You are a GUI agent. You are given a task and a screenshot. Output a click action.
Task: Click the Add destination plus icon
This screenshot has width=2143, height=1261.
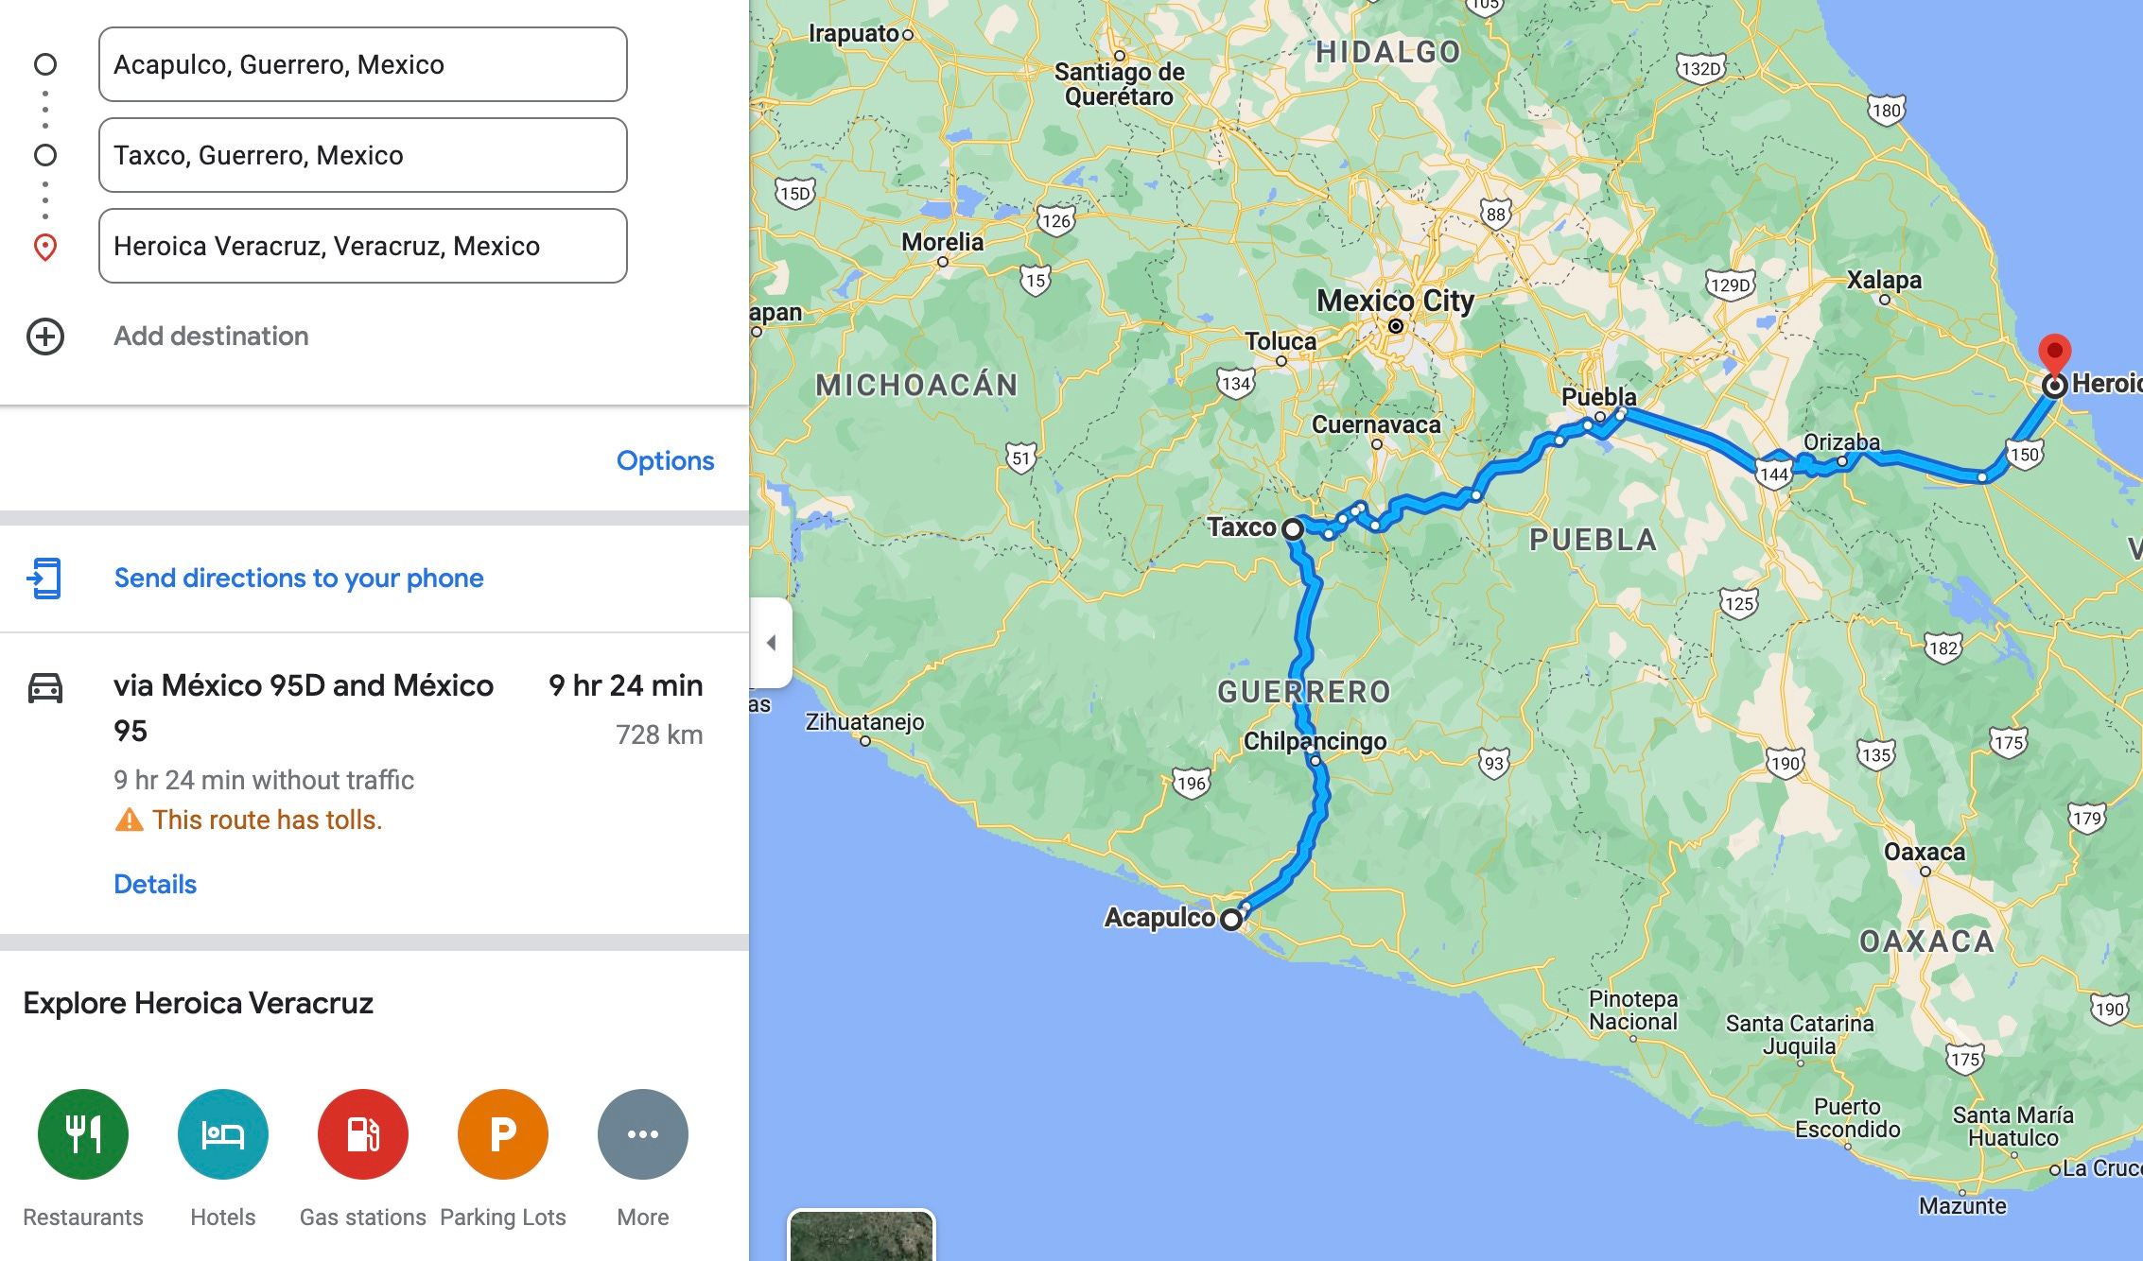(45, 337)
